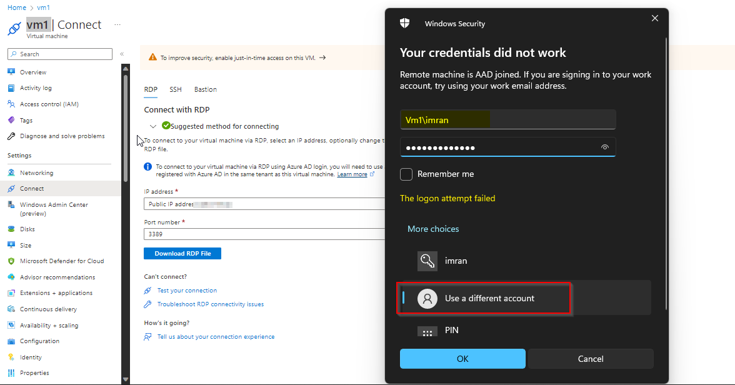Open Networking in the Settings menu
735x385 pixels.
(36, 172)
